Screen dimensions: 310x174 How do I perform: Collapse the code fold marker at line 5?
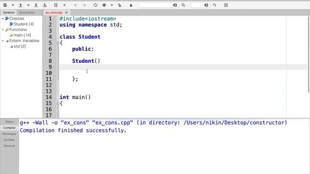pyautogui.click(x=58, y=43)
